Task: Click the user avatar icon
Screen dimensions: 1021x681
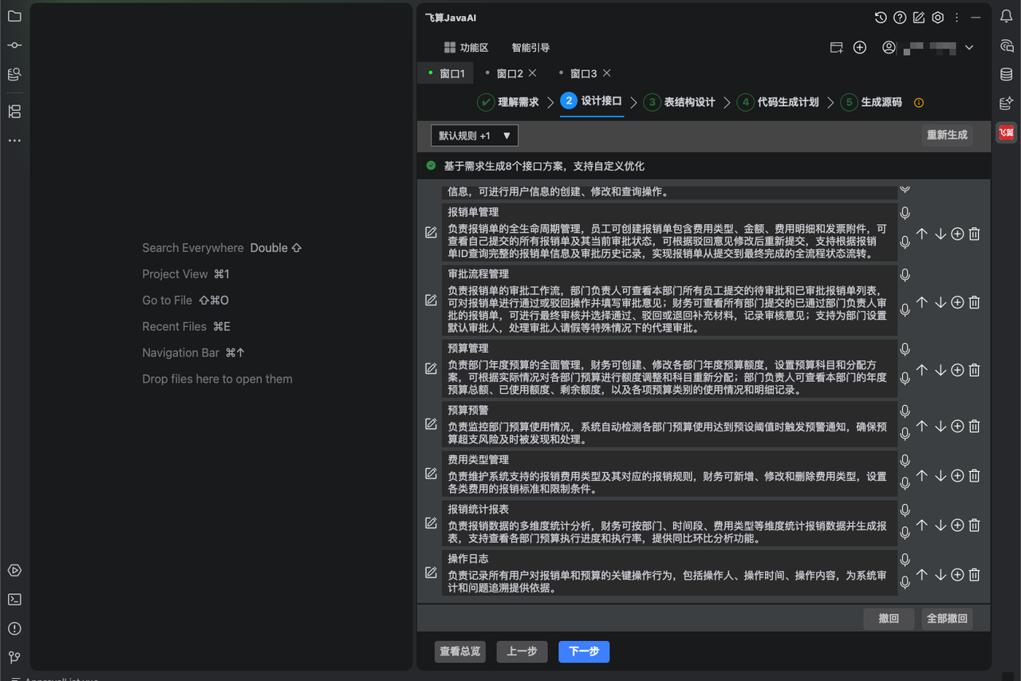Action: (889, 48)
